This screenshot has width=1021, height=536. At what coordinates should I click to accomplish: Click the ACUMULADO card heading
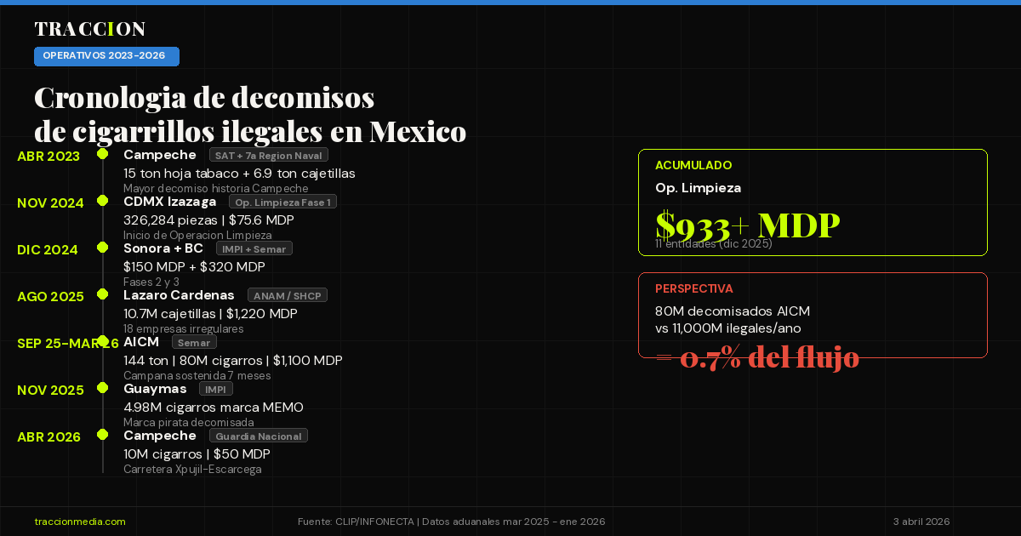[x=693, y=166]
